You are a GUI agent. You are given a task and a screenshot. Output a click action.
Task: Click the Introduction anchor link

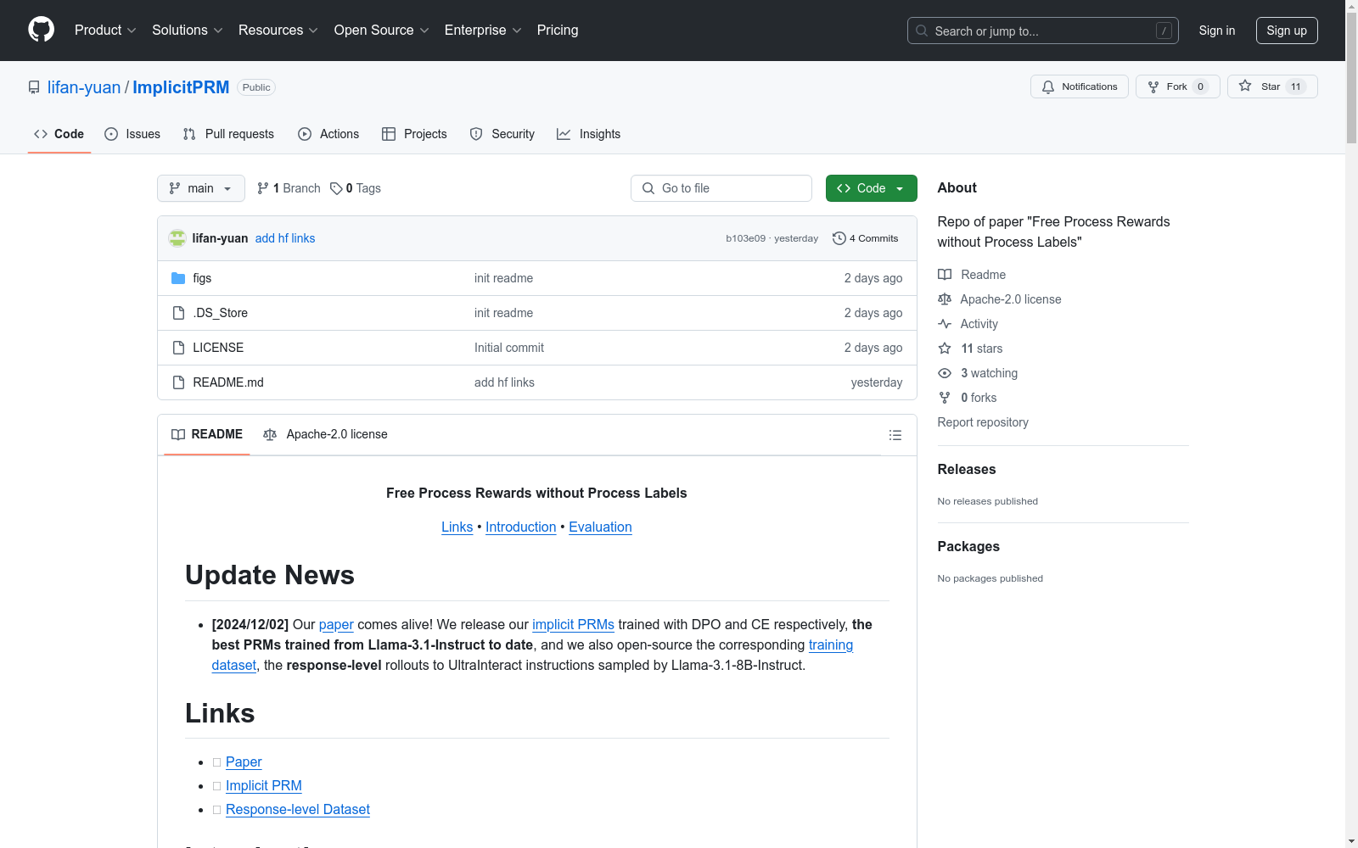coord(521,527)
